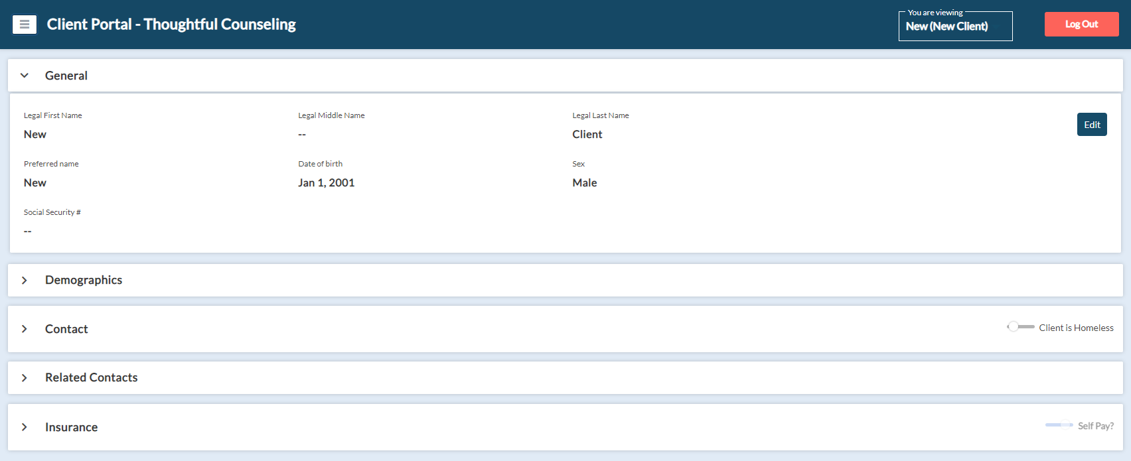The height and width of the screenshot is (461, 1131).
Task: Expand the Contact section chevron
Action: 25,329
